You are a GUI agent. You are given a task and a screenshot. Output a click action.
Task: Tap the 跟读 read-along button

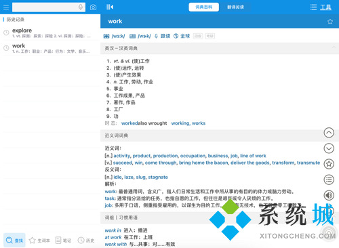coord(162,36)
